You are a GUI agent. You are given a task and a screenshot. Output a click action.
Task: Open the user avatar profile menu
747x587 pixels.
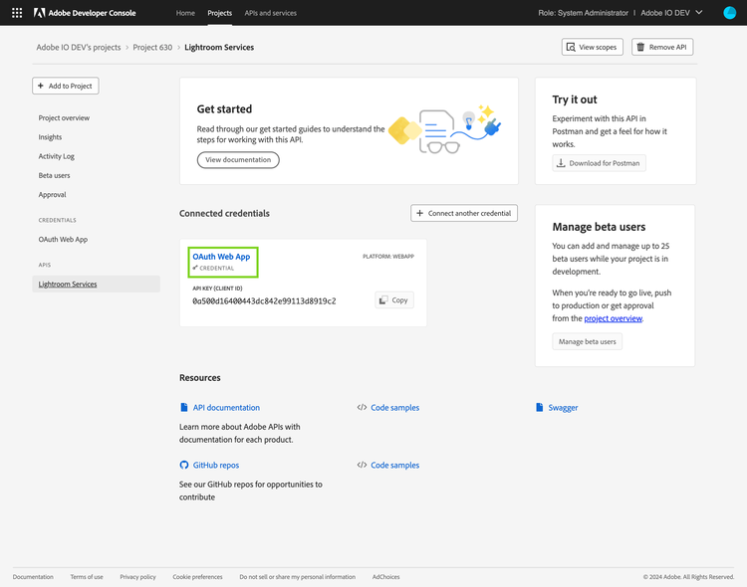(x=729, y=13)
